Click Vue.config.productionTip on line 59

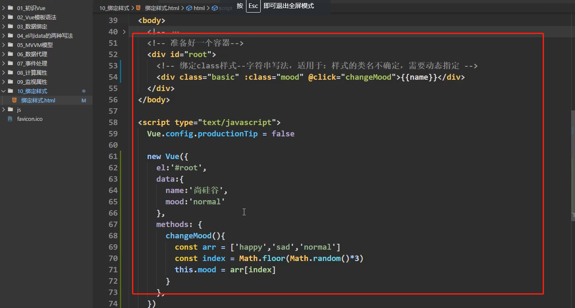pyautogui.click(x=202, y=134)
